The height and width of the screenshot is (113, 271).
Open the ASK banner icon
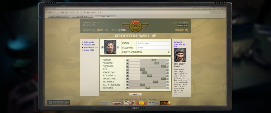pyautogui.click(x=130, y=103)
